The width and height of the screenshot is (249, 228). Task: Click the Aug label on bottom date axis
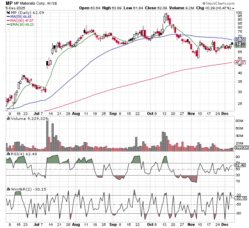(76, 224)
